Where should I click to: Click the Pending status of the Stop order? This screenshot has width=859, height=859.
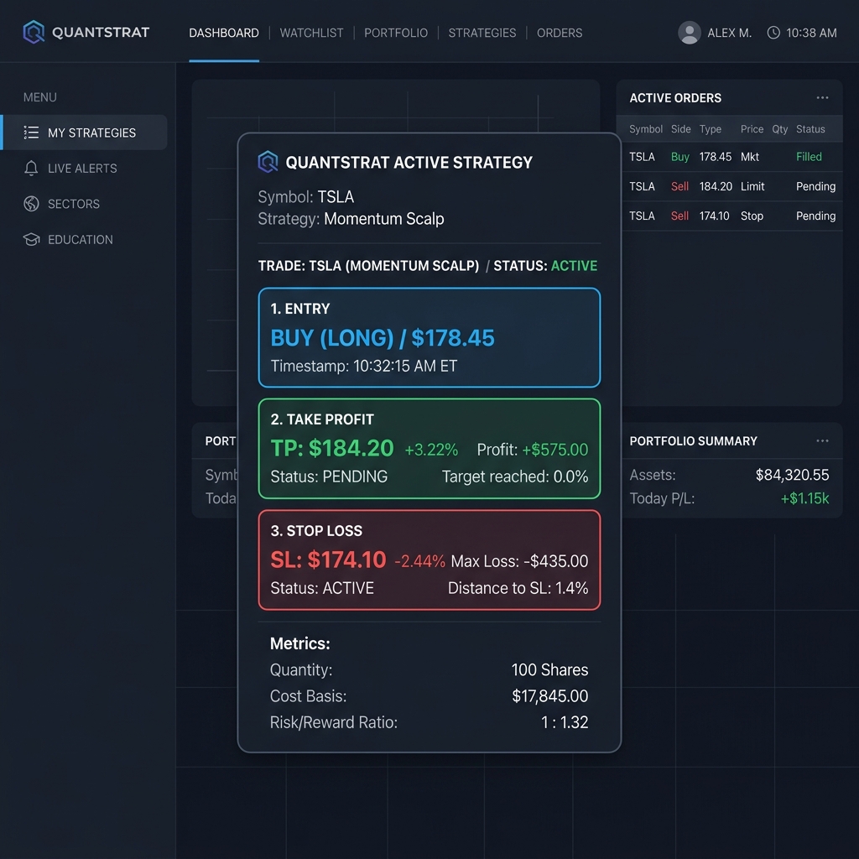[815, 216]
